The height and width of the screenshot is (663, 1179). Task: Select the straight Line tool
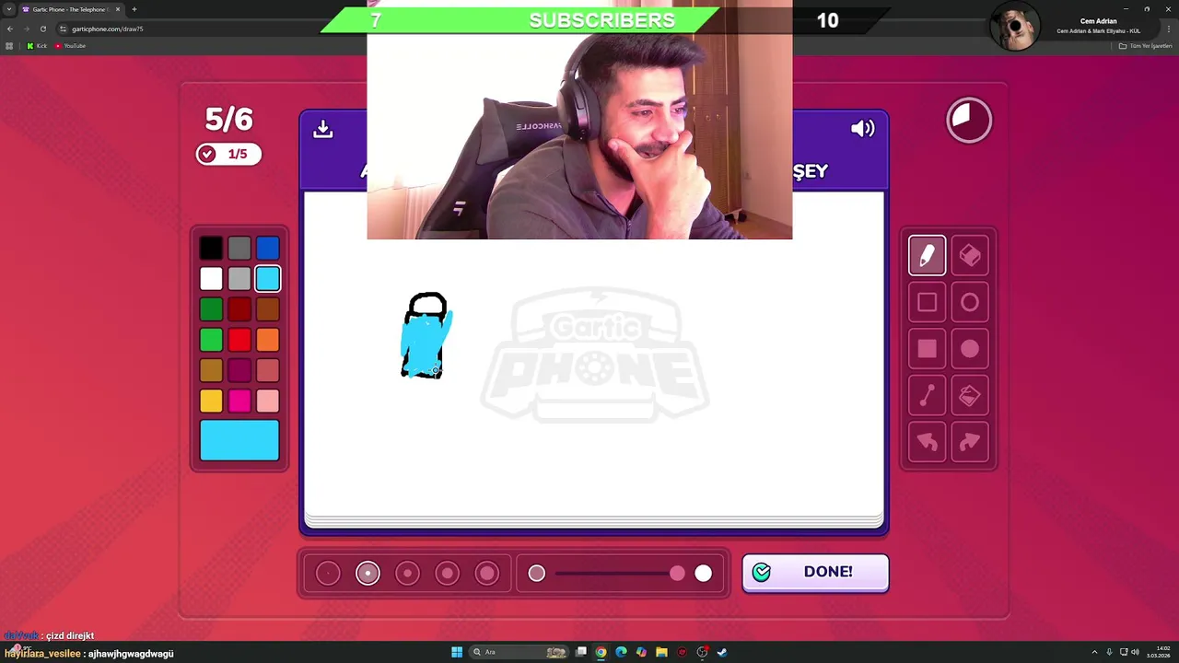pyautogui.click(x=927, y=396)
